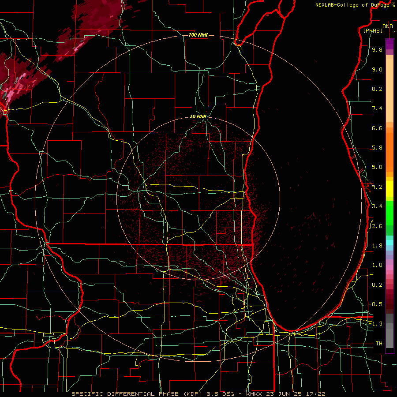Click the 1.0 scale value label
This screenshot has height=397, width=397.
pos(377,265)
